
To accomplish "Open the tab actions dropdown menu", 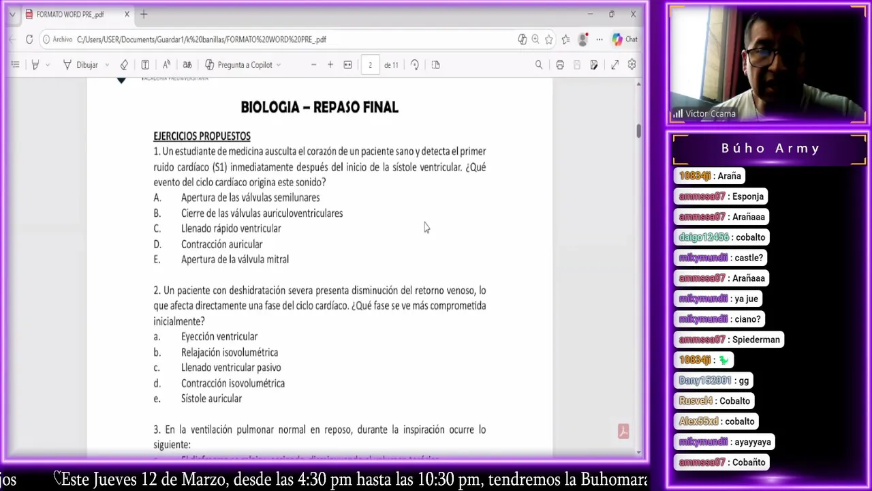I will (12, 14).
